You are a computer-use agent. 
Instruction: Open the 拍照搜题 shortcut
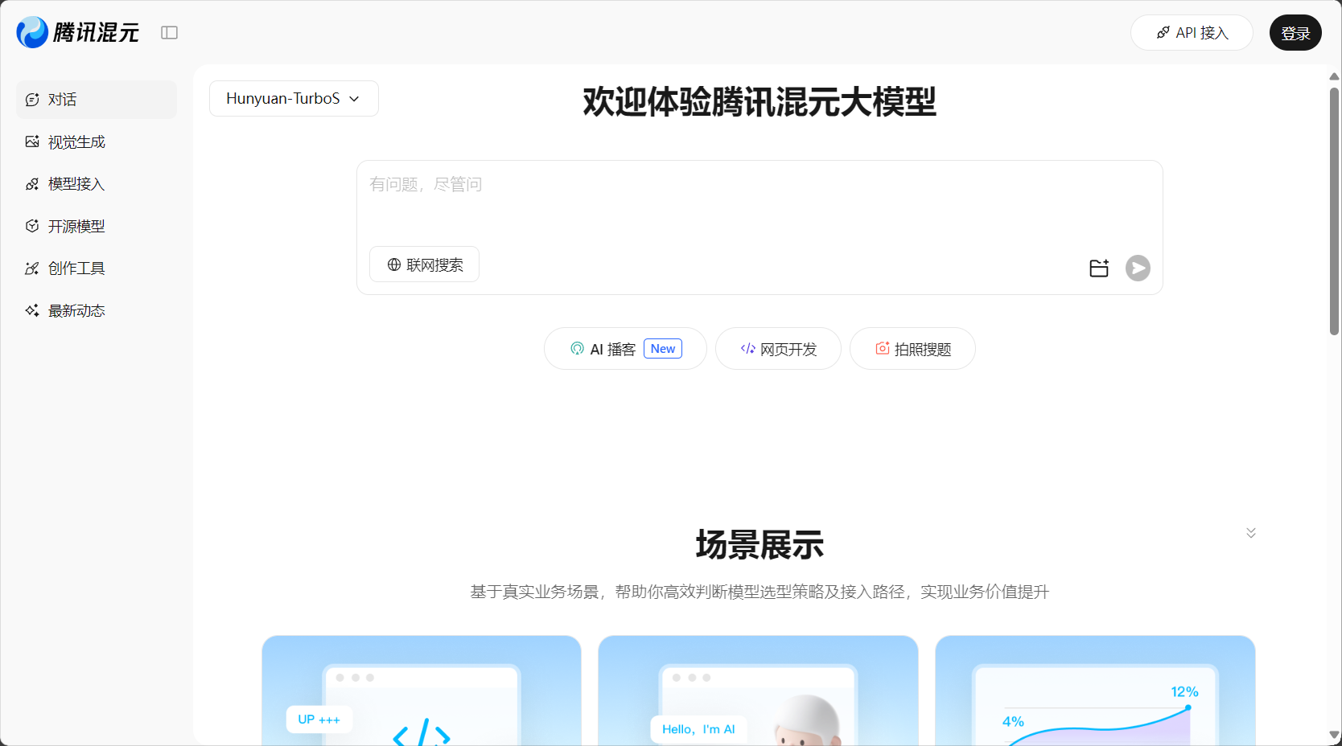pyautogui.click(x=912, y=349)
